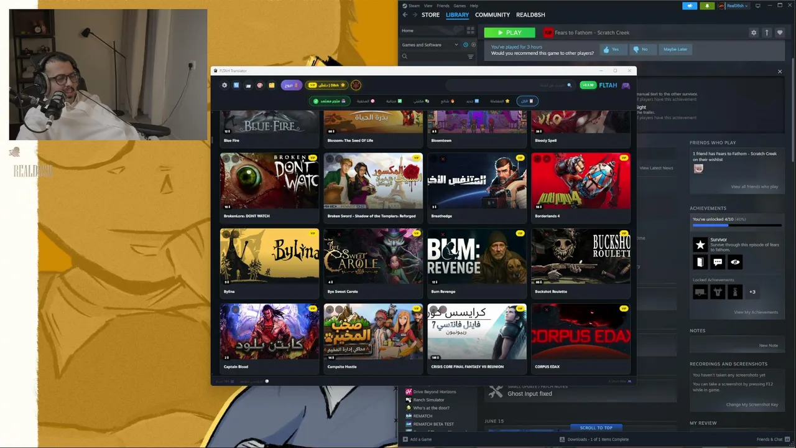This screenshot has width=796, height=448.
Task: Select Ranch Simulator in Steam library list
Action: [x=428, y=400]
